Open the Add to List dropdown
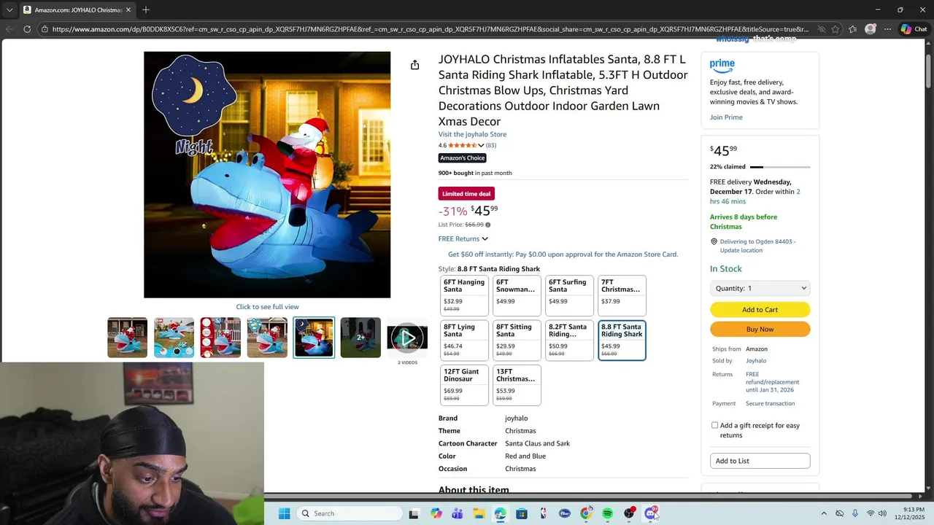Image resolution: width=934 pixels, height=525 pixels. tap(760, 461)
